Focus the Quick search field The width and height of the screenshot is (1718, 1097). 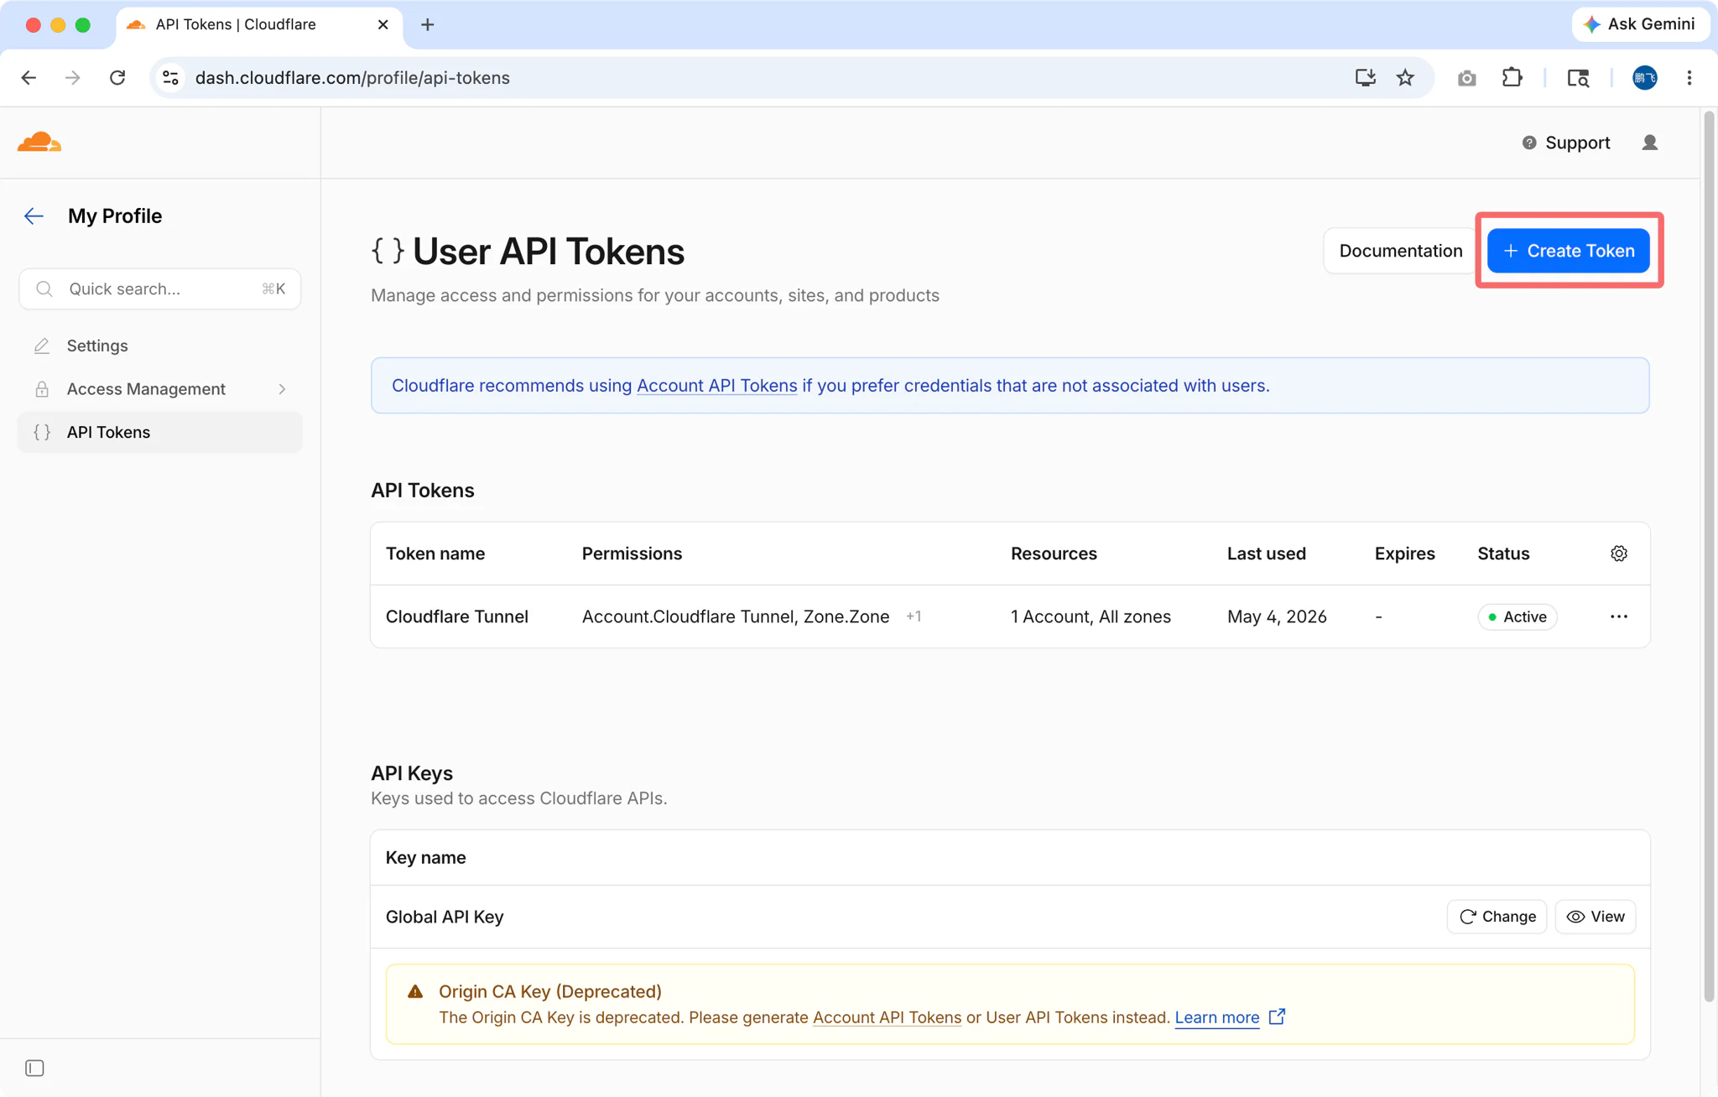click(159, 289)
